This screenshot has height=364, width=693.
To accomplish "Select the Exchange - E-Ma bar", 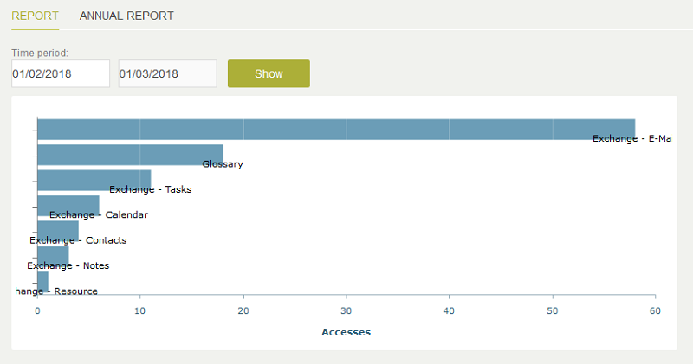I will [x=336, y=130].
